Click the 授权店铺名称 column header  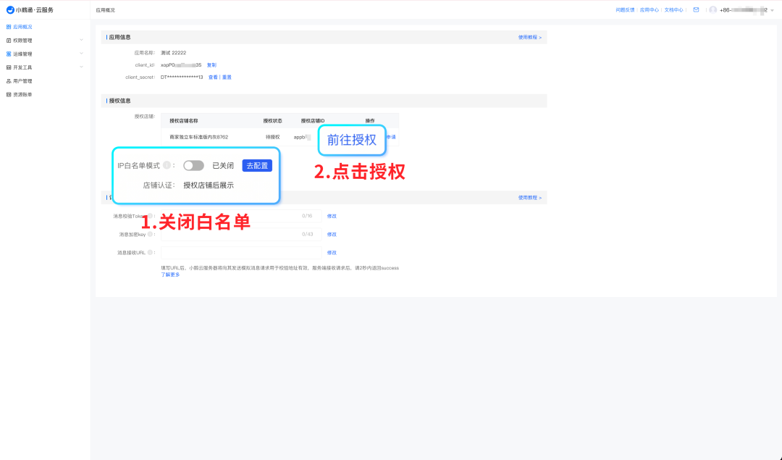click(x=183, y=121)
